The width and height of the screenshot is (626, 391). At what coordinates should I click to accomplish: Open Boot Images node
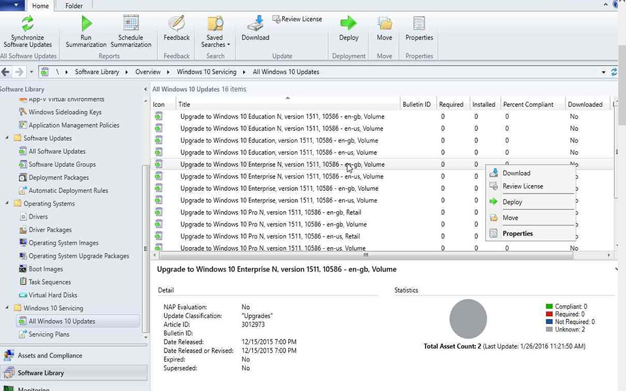point(41,269)
